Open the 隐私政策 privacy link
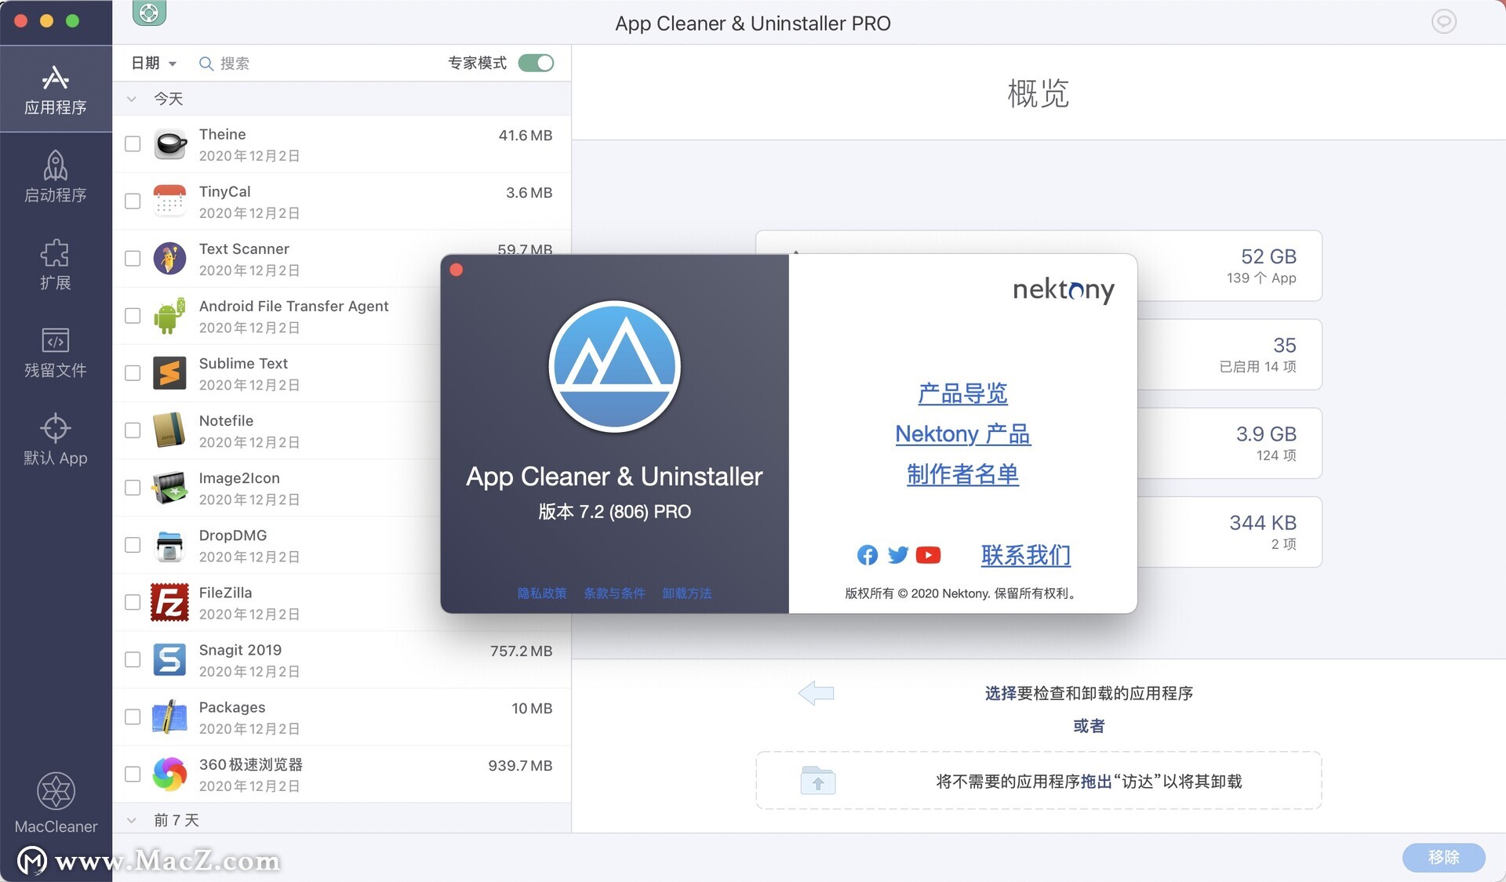This screenshot has width=1506, height=882. point(542,593)
